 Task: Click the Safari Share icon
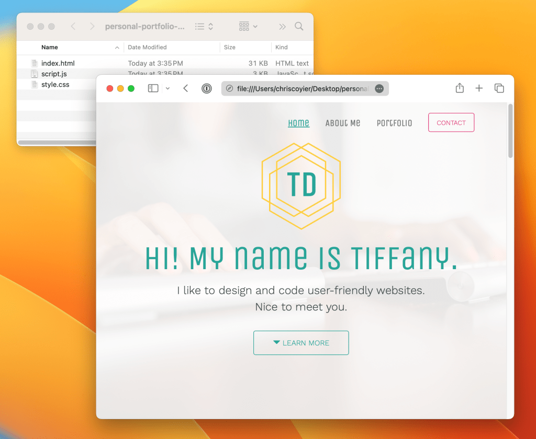(x=460, y=88)
